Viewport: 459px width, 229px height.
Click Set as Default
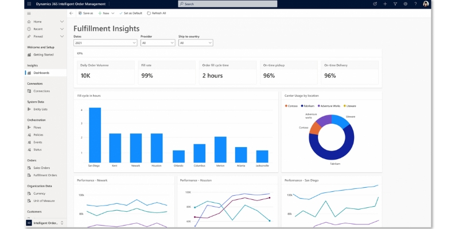coord(131,13)
